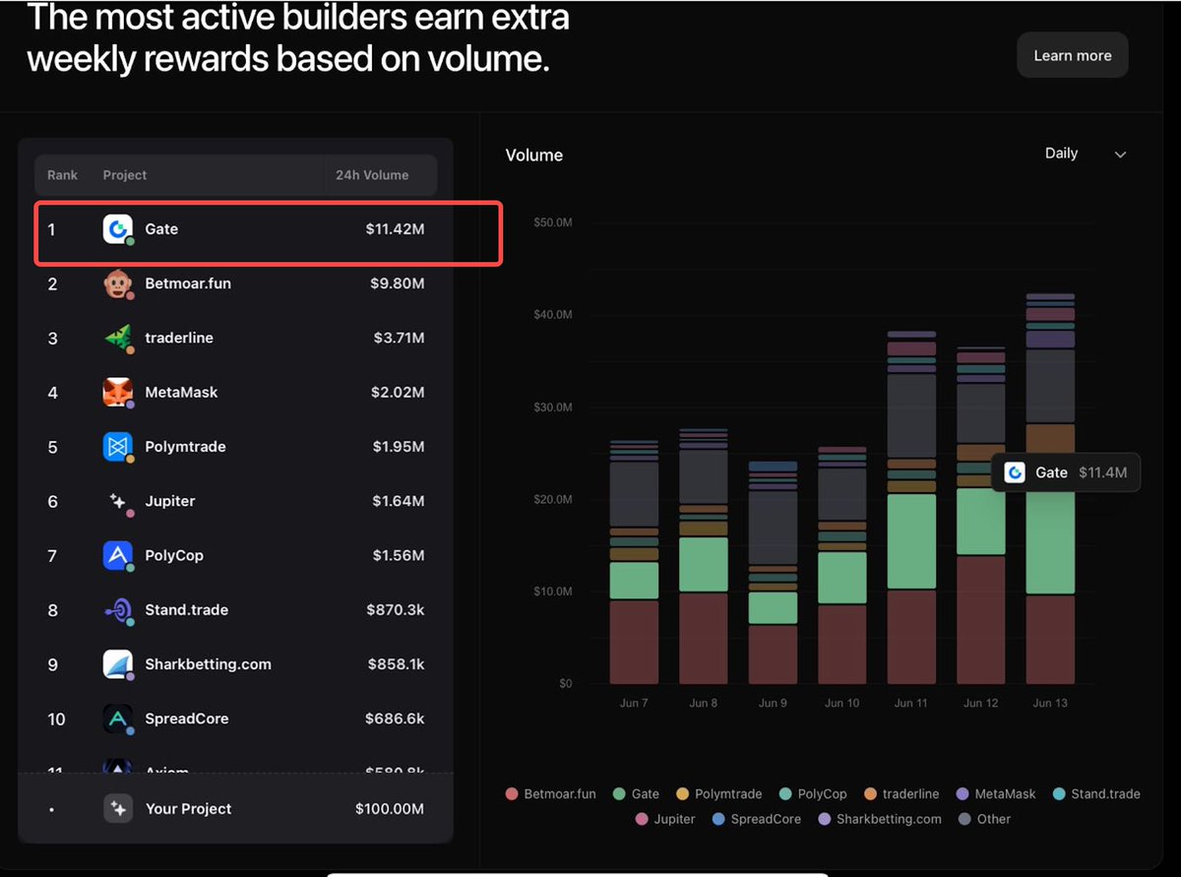Open the Learn more button

point(1072,55)
